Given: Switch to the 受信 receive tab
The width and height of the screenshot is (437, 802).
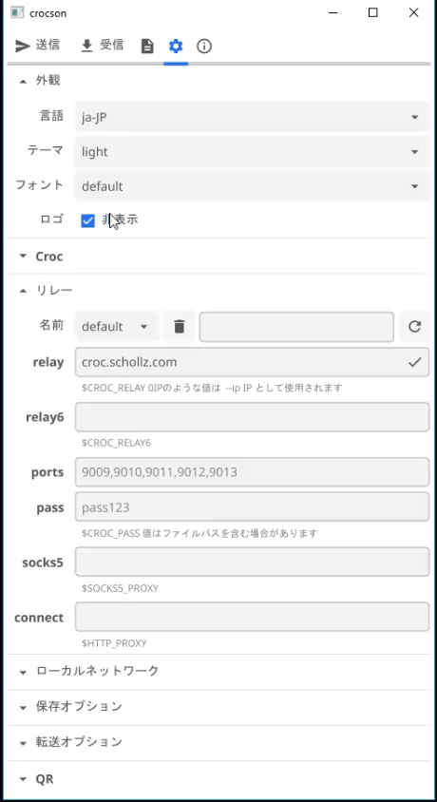Looking at the screenshot, I should [x=103, y=46].
